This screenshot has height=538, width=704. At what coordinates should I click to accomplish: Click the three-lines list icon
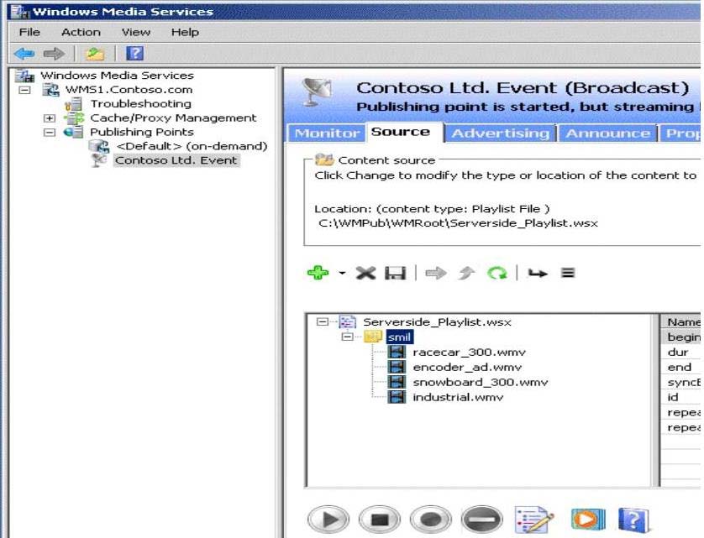pyautogui.click(x=568, y=273)
